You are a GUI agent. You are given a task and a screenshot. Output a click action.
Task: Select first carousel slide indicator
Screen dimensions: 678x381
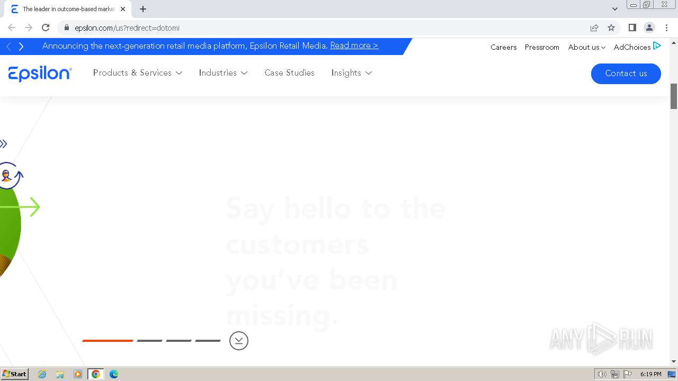(x=108, y=341)
